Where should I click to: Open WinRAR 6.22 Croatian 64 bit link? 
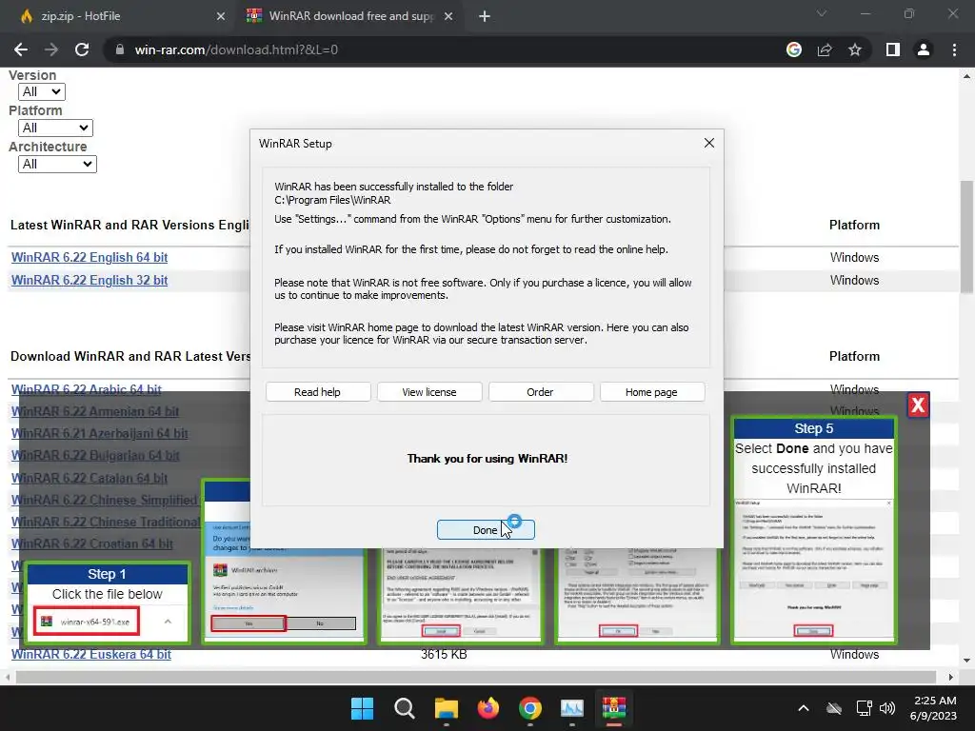(92, 543)
